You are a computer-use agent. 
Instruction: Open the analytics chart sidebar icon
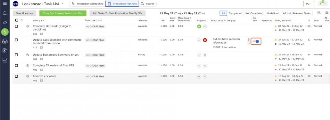[x=4, y=60]
